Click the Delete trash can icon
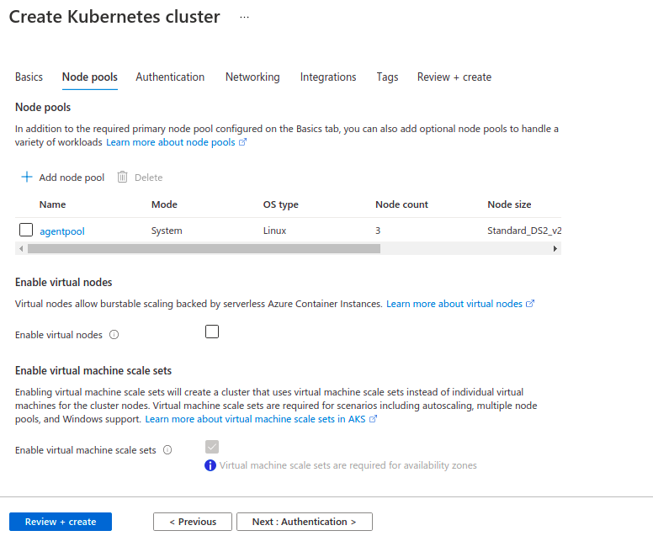This screenshot has height=536, width=653. point(122,177)
